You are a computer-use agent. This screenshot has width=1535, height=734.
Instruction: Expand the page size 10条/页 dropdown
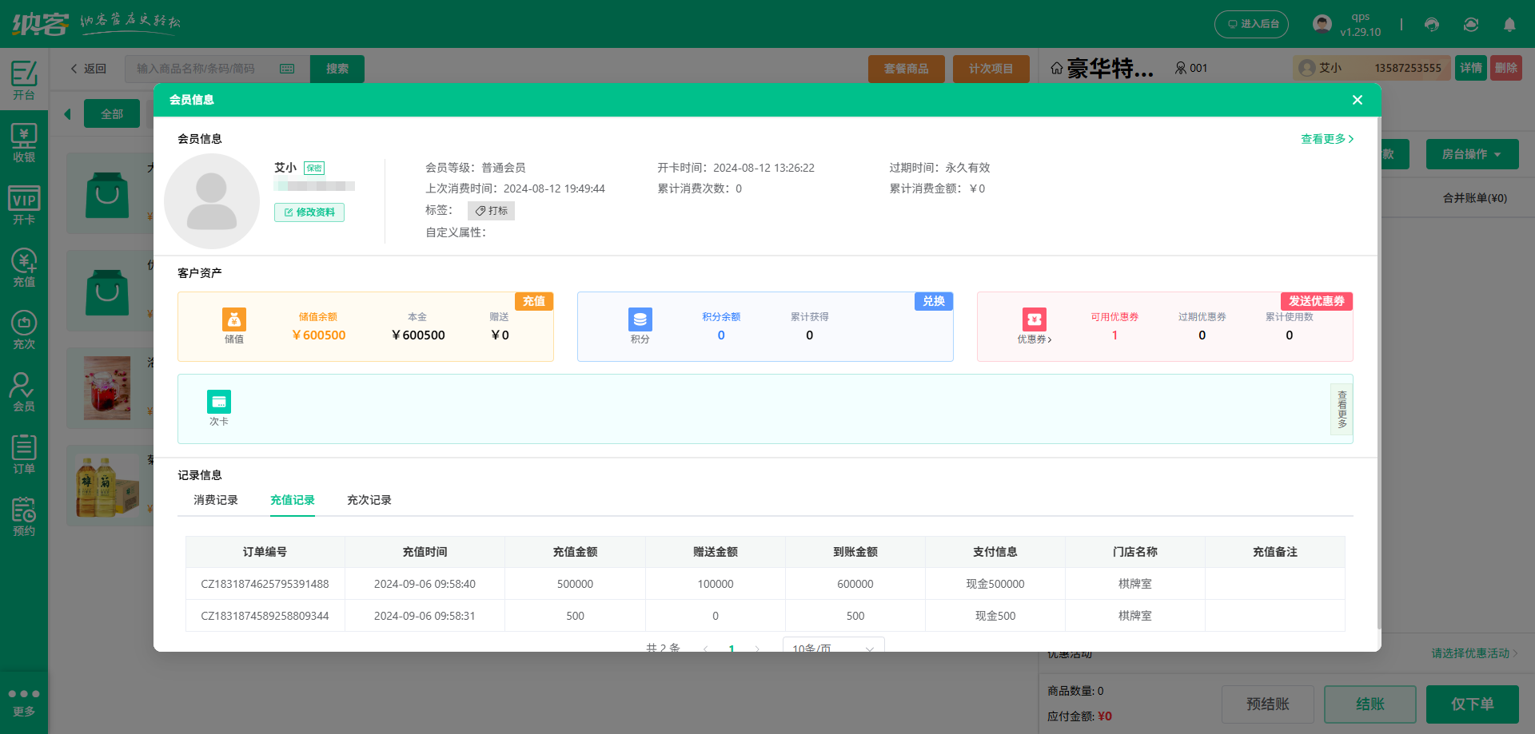click(833, 647)
